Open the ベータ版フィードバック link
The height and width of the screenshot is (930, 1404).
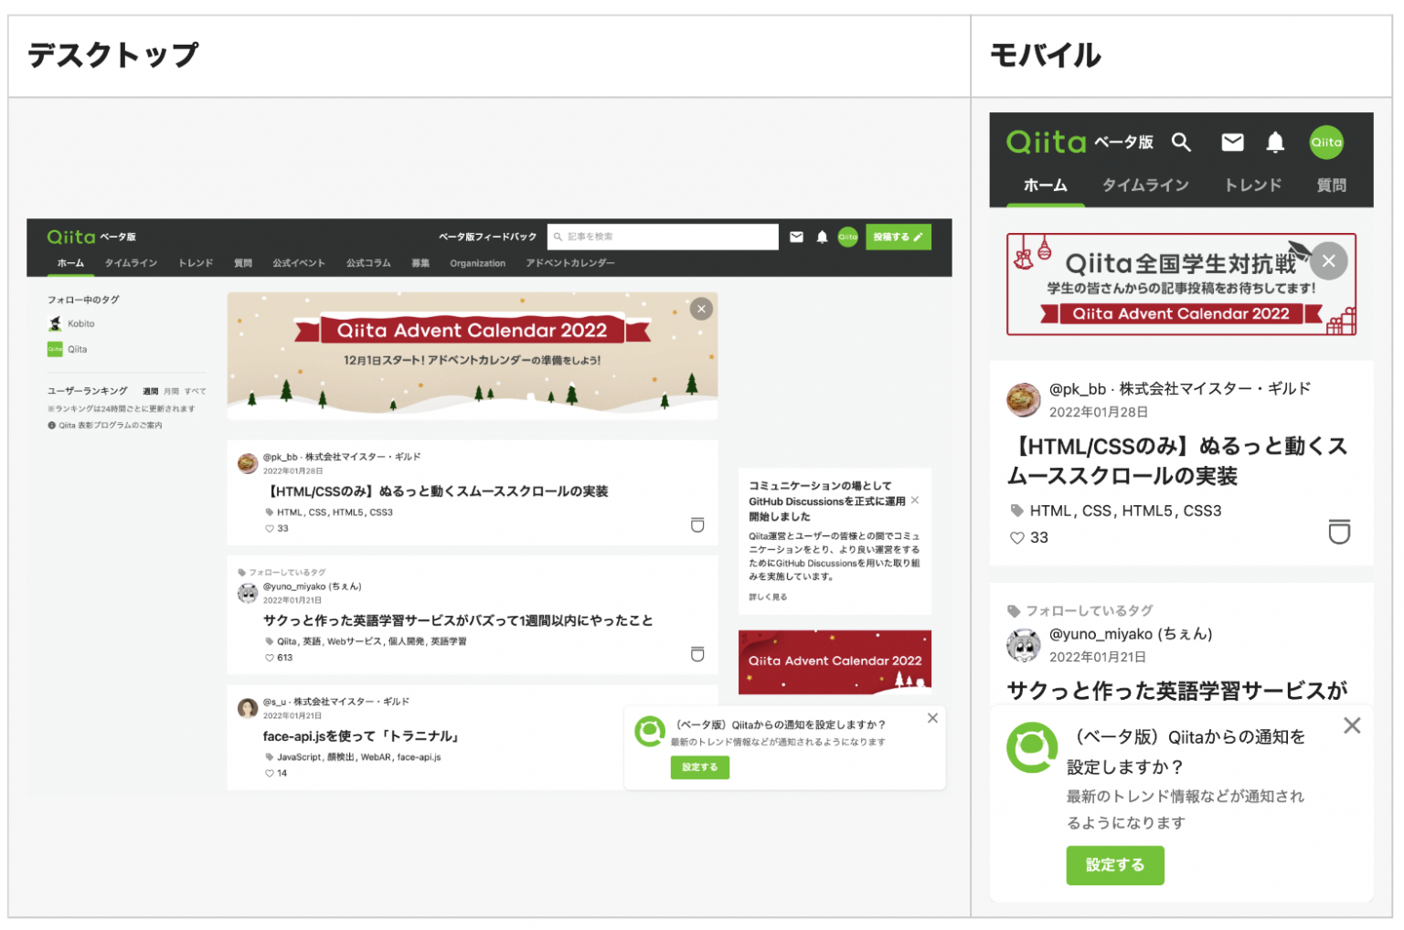[x=490, y=237]
